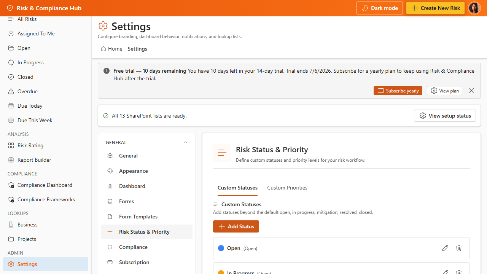Screen dimensions: 487x274
Task: Collapse the GENERAL settings section
Action: point(186,142)
